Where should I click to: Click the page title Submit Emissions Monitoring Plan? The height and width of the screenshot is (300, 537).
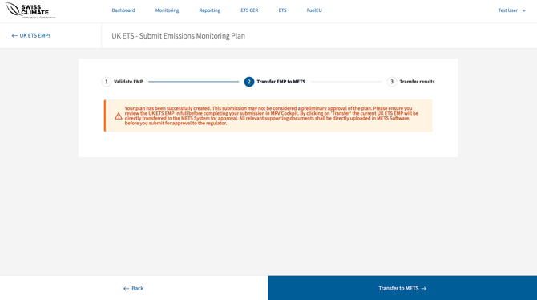(x=179, y=36)
